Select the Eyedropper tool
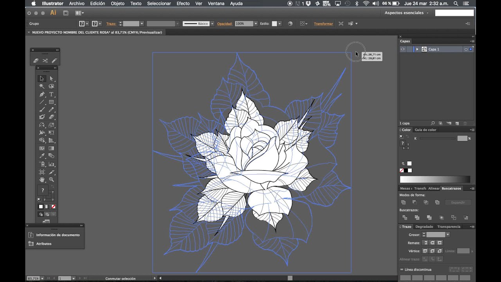The width and height of the screenshot is (501, 282). [x=42, y=156]
